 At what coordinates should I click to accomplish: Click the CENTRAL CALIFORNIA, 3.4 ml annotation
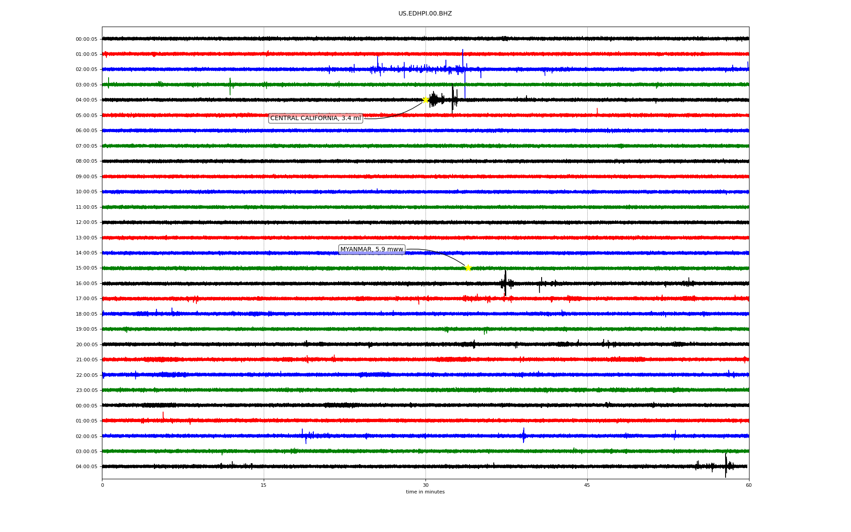[316, 118]
